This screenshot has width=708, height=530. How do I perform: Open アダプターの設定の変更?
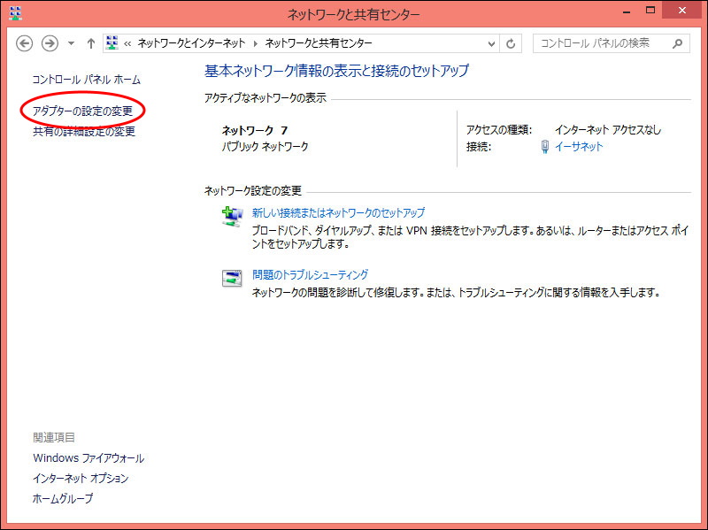(82, 111)
